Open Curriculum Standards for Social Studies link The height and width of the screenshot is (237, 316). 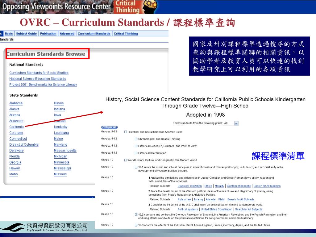pos(39,73)
